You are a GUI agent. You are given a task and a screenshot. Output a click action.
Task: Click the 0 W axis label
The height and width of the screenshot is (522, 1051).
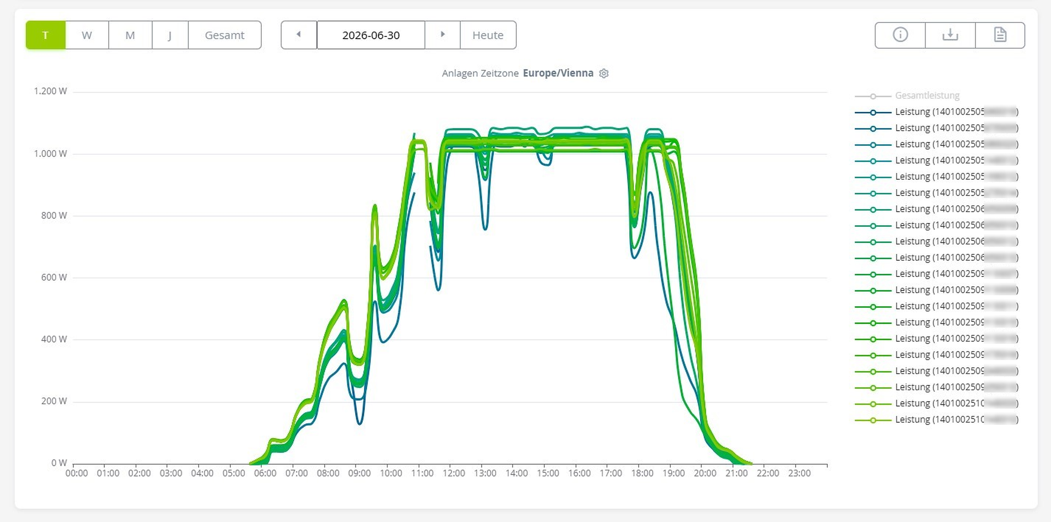coord(59,463)
